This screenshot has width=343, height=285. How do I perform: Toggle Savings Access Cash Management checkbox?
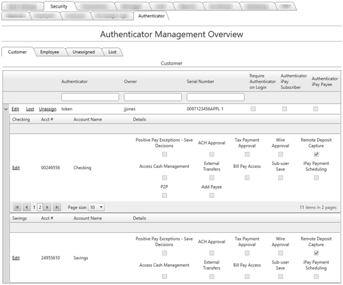coord(164,276)
